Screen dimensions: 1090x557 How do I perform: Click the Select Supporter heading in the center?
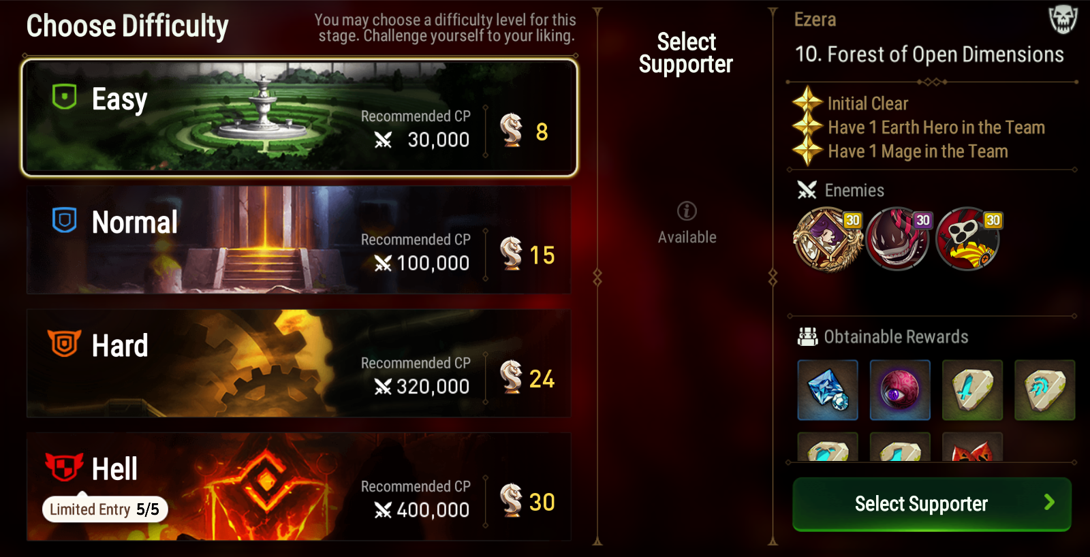(686, 53)
